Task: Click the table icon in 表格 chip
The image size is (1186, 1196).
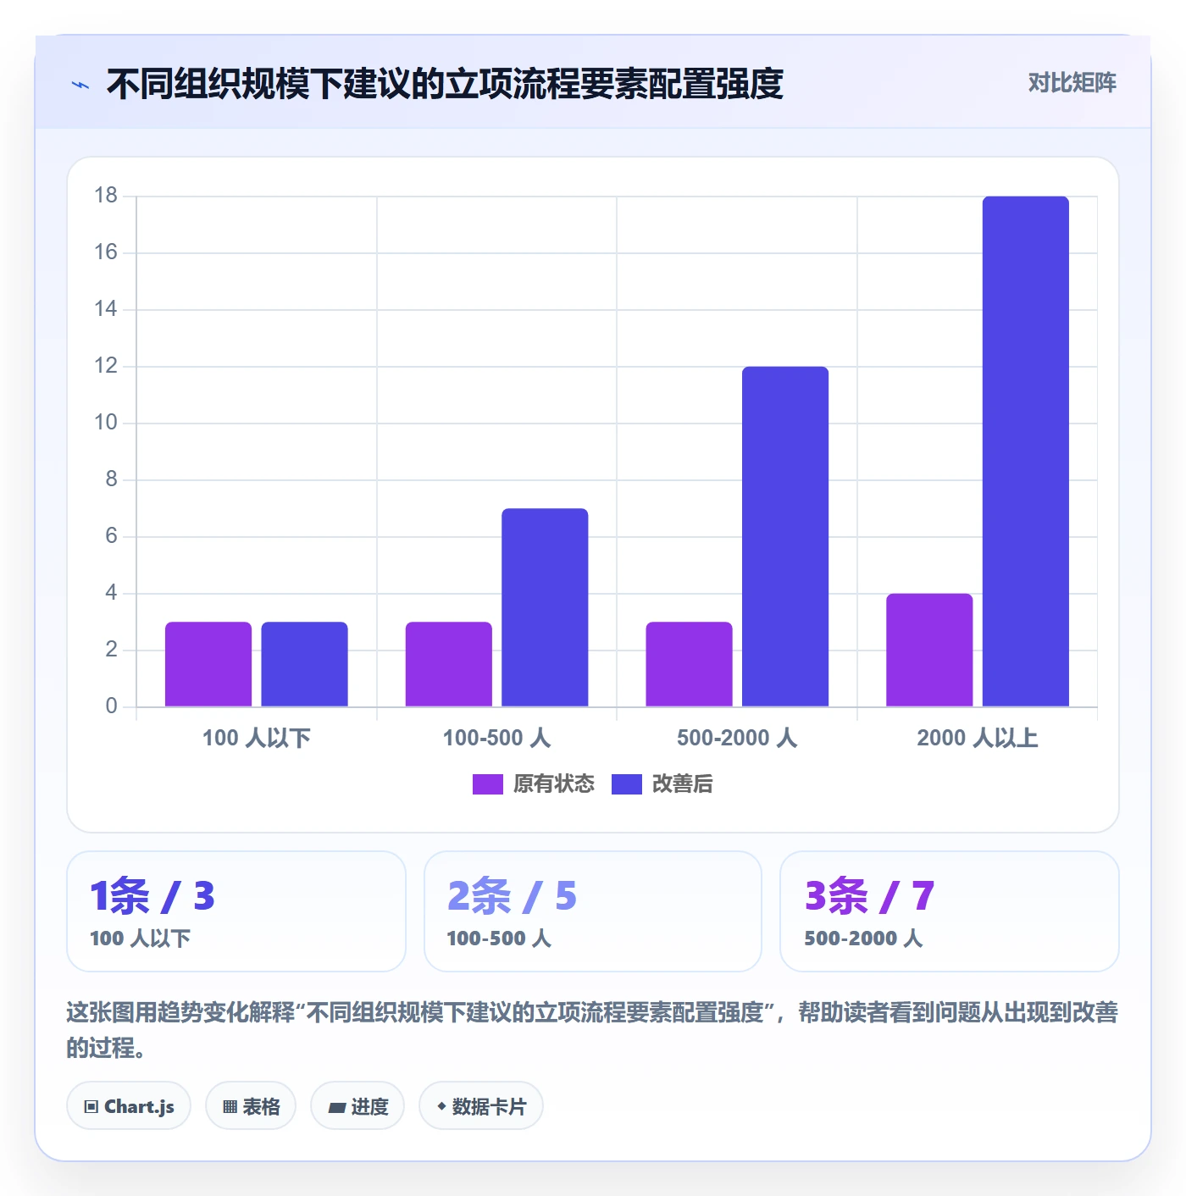Action: (230, 1106)
